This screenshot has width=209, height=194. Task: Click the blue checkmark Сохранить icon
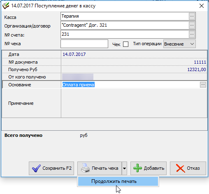pyautogui.click(x=36, y=168)
